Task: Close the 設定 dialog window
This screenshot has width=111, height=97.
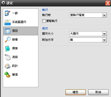Action: (108, 3)
